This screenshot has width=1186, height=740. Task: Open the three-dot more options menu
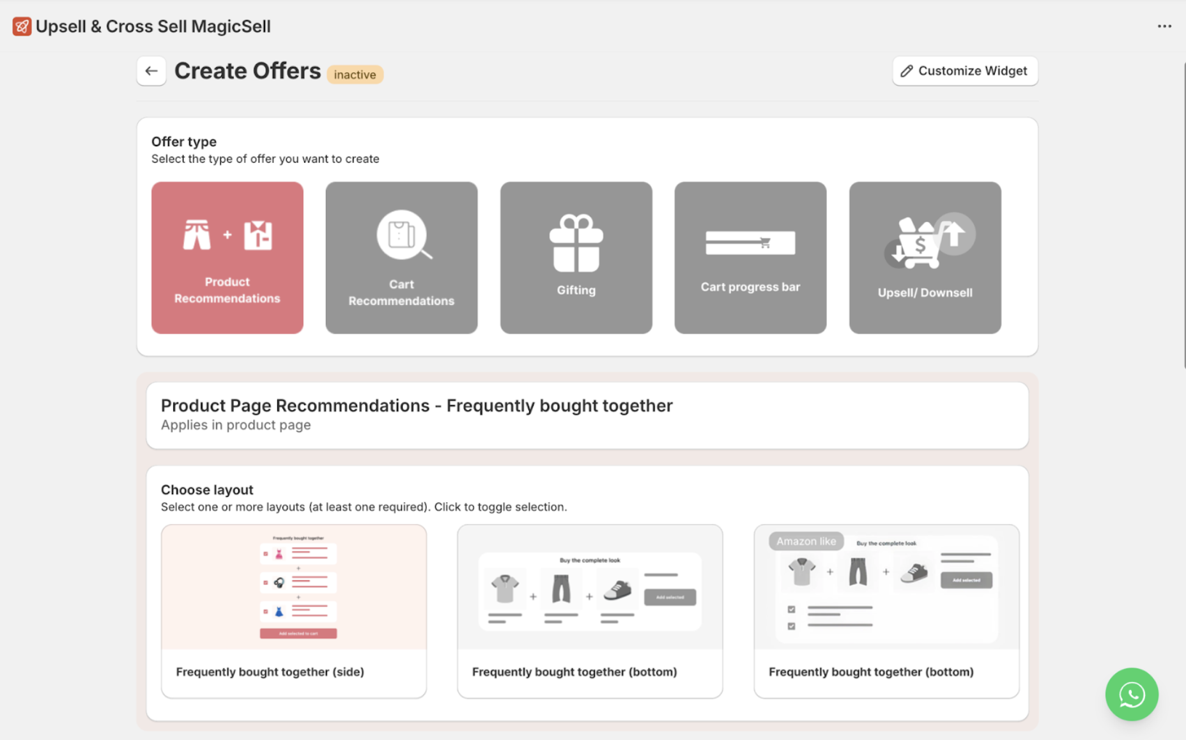[1164, 26]
